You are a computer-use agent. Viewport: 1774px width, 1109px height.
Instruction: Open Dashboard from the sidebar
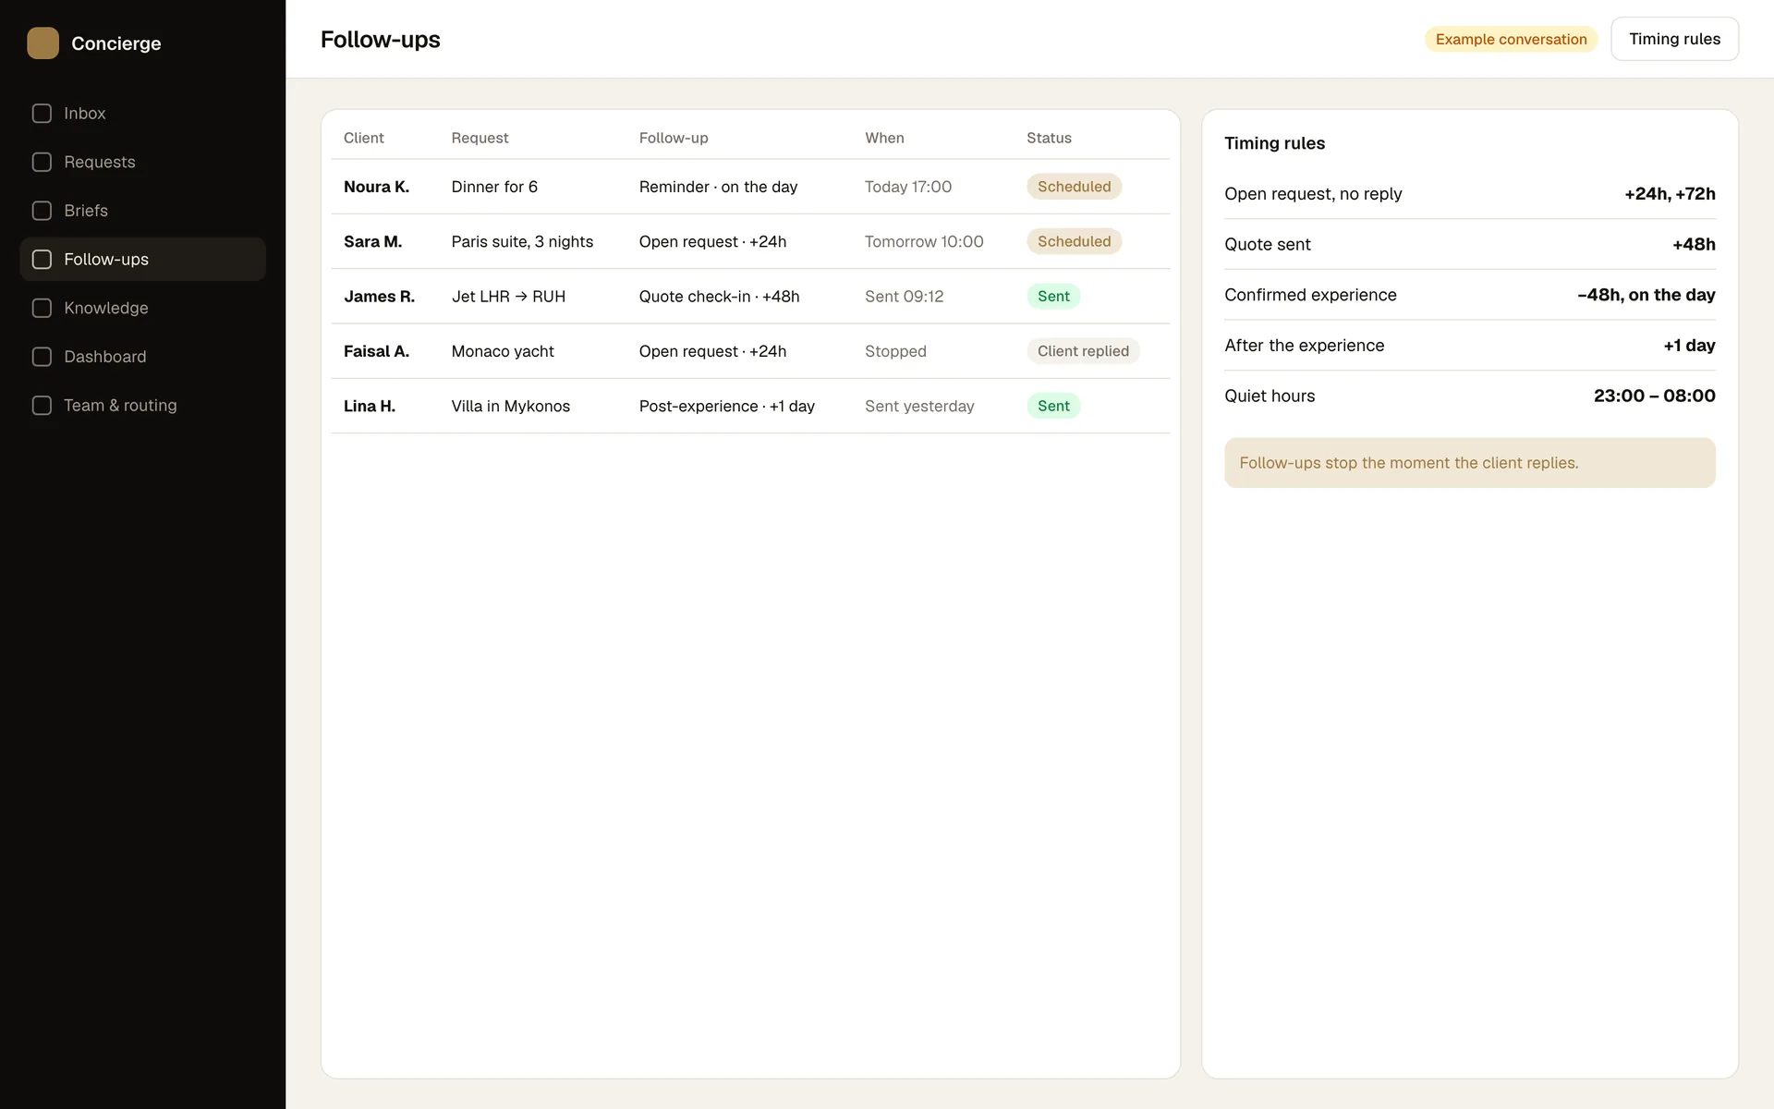point(142,357)
